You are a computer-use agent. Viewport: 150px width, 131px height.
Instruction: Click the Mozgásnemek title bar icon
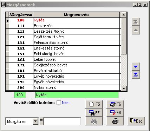4,5
